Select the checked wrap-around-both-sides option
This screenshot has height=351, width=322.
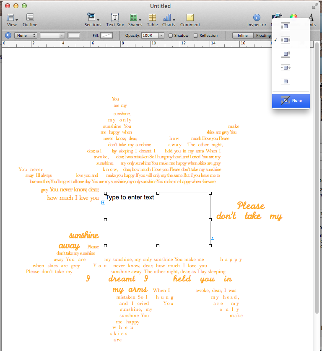tap(286, 40)
